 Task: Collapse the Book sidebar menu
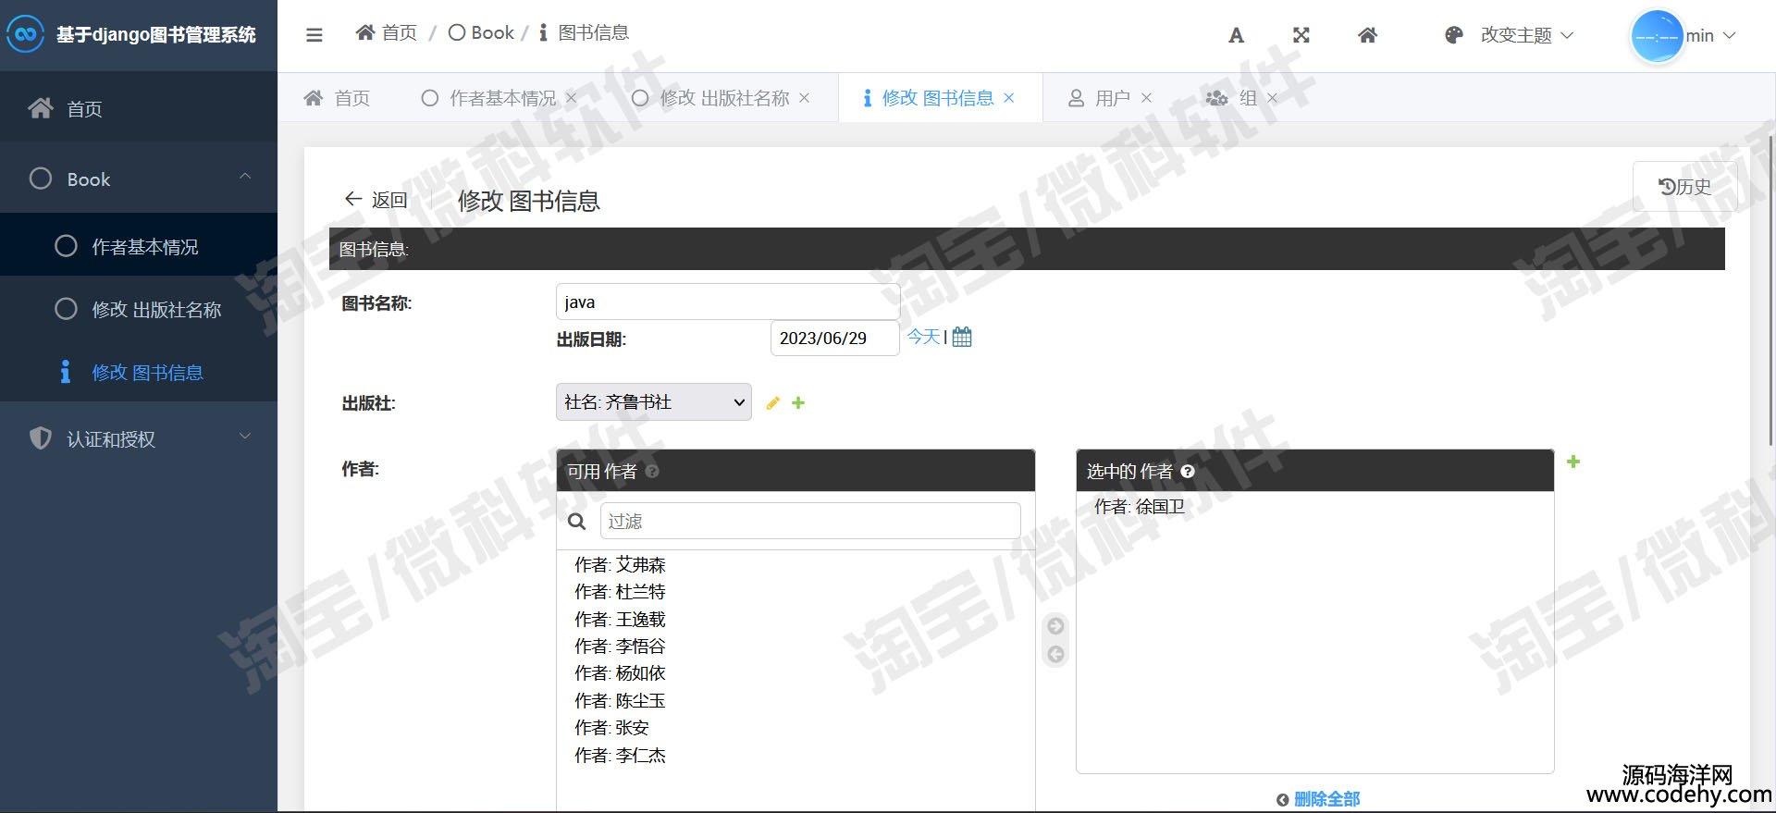(x=139, y=179)
